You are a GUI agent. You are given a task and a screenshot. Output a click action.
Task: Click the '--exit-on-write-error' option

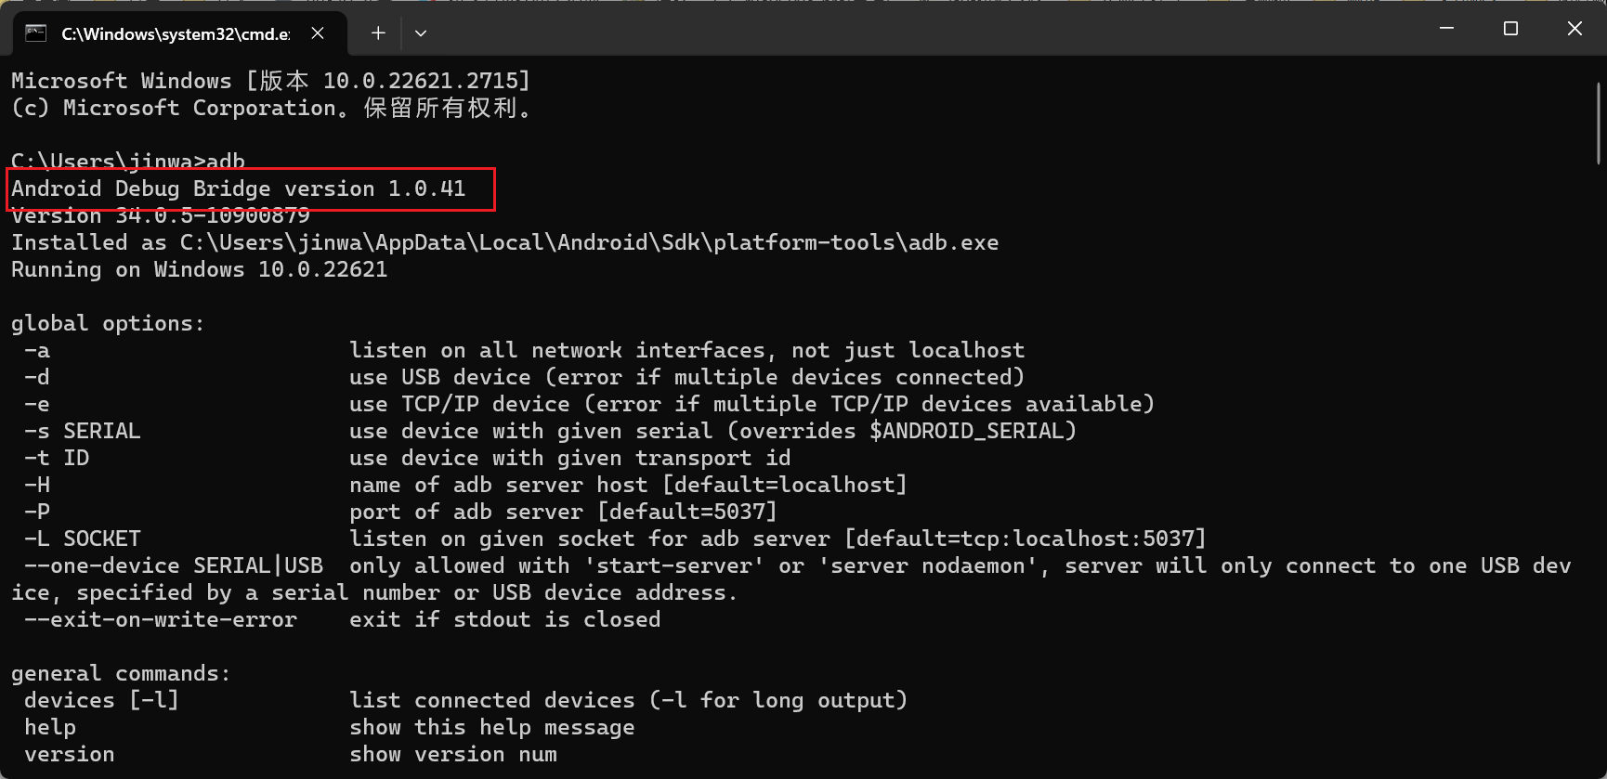click(x=161, y=620)
